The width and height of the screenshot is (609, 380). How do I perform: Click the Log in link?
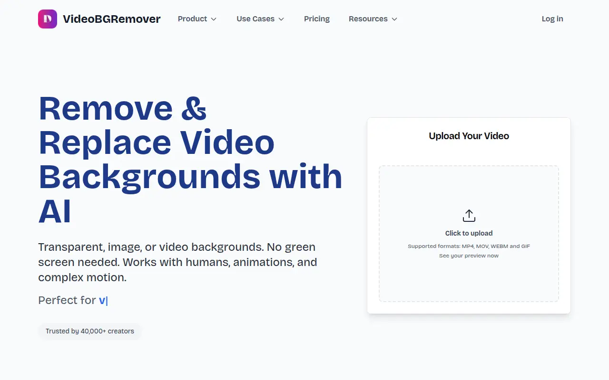[x=552, y=19]
